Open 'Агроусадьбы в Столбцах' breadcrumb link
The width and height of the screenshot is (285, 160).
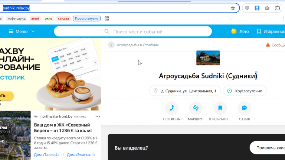(138, 45)
